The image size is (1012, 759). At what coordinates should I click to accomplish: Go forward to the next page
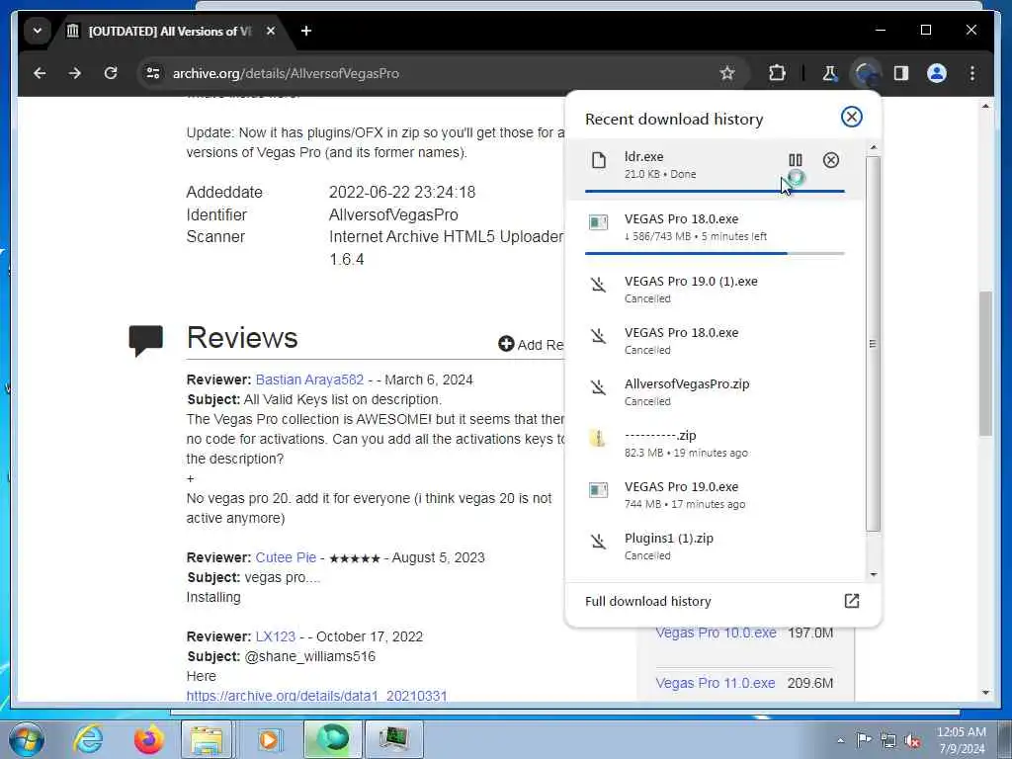click(75, 73)
